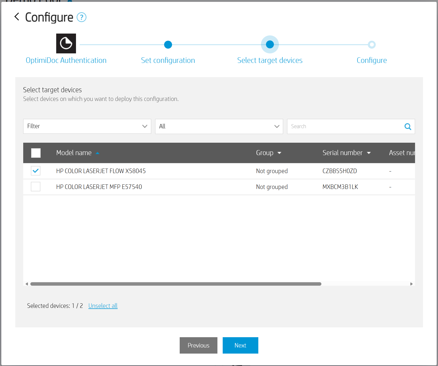Image resolution: width=438 pixels, height=366 pixels.
Task: Click the Set configuration step circle
Action: [x=168, y=45]
